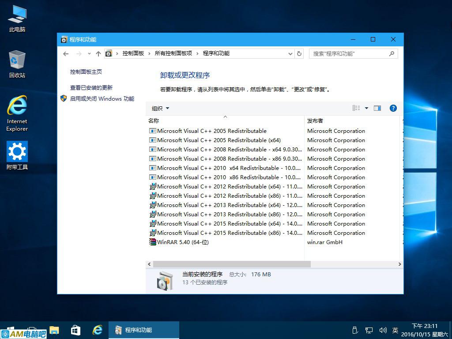Expand the chevron before 控制面板 in the breadcrumb
Viewport: 452px width, 339px height.
(x=117, y=53)
